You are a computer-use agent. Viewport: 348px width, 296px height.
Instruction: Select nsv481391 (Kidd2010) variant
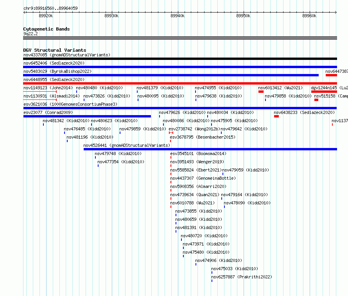point(199,227)
